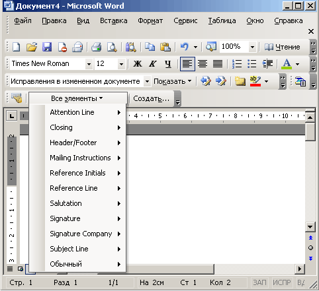This screenshot has height=291, width=319.
Task: Expand Attention Line submenu
Action: tap(77, 112)
